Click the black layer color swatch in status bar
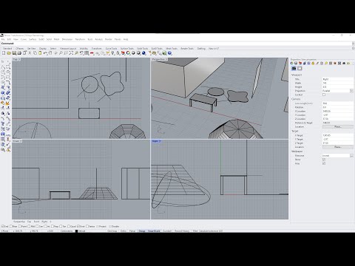355x266 pixels. point(76,231)
